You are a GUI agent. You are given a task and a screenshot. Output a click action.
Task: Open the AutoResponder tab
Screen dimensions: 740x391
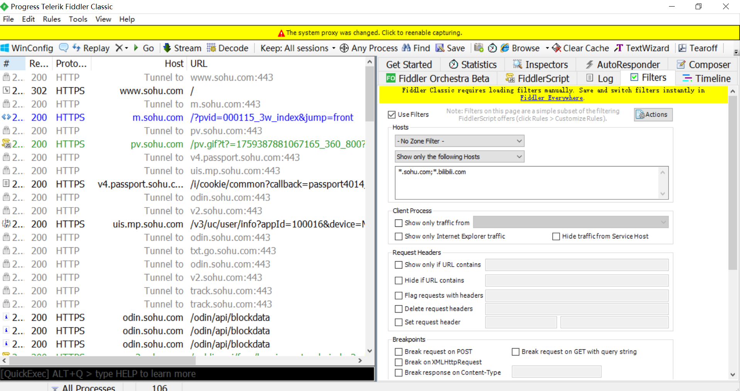(623, 65)
